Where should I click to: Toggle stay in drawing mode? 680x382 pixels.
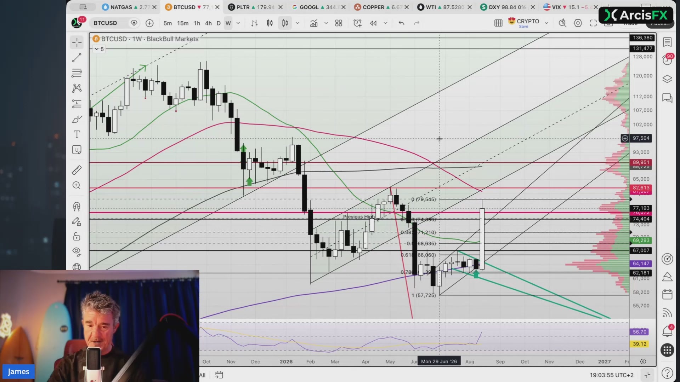coord(77,222)
